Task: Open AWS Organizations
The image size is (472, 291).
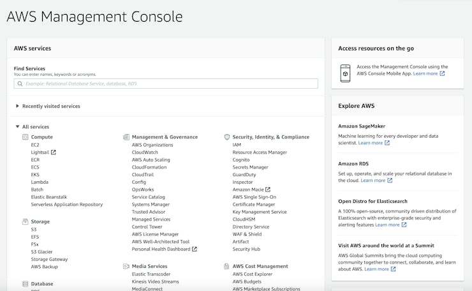Action: tap(152, 145)
